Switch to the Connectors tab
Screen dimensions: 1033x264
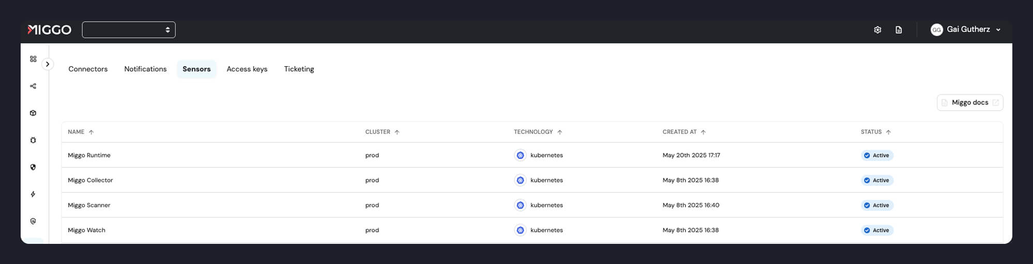click(88, 69)
